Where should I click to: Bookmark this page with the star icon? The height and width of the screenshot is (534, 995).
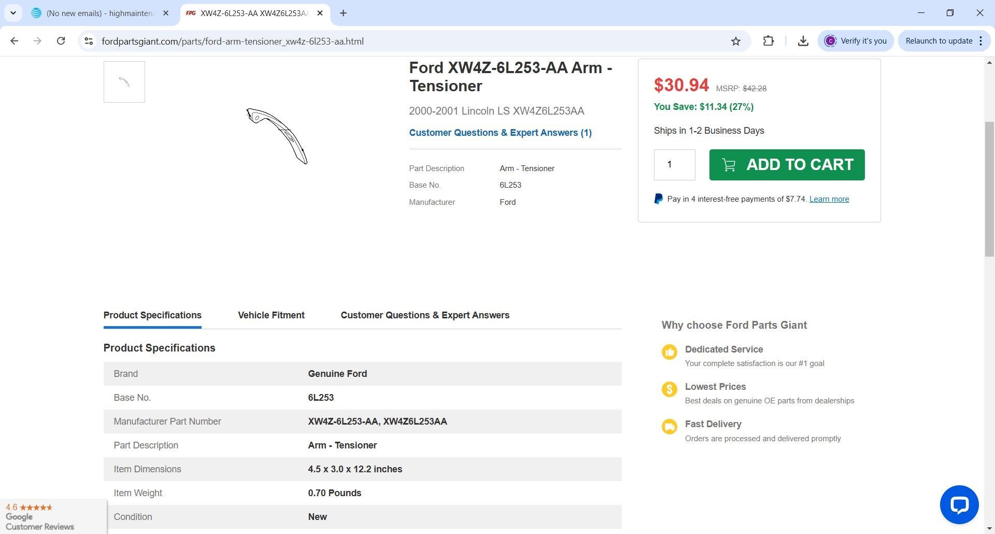735,41
